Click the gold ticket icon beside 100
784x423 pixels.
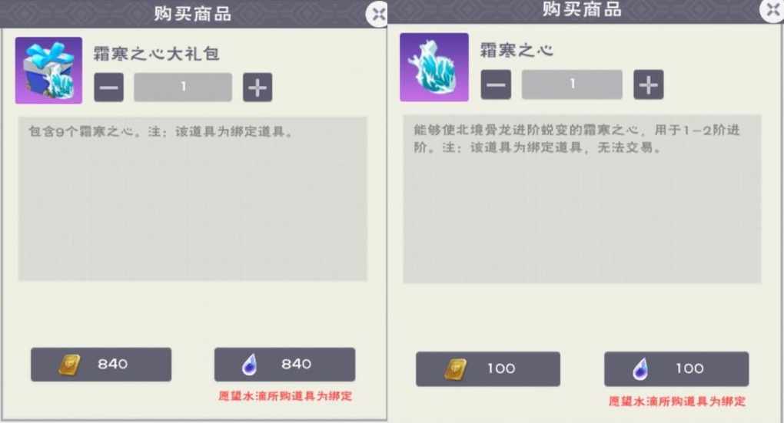click(x=456, y=369)
